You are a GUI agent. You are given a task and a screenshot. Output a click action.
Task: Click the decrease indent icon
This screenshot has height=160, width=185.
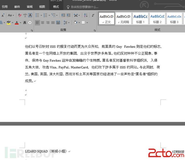pos(63,15)
